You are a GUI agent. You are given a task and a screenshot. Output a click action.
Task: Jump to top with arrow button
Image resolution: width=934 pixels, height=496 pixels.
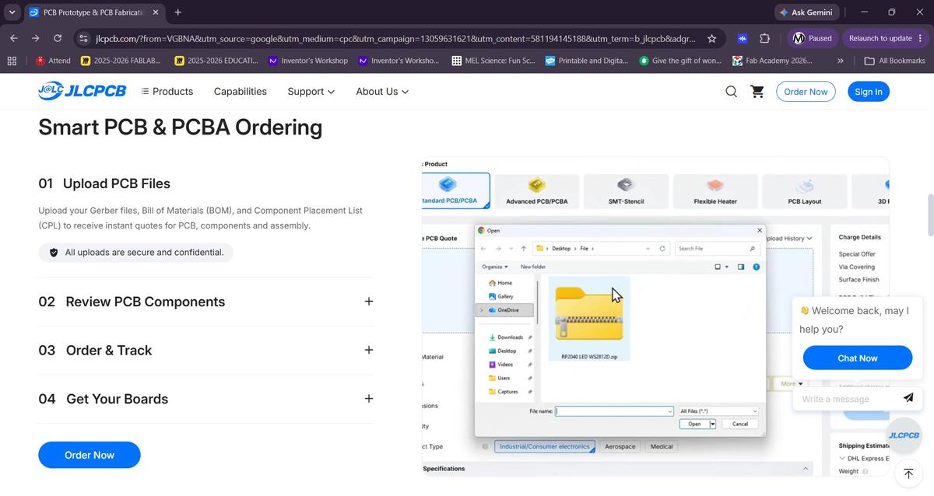click(908, 473)
